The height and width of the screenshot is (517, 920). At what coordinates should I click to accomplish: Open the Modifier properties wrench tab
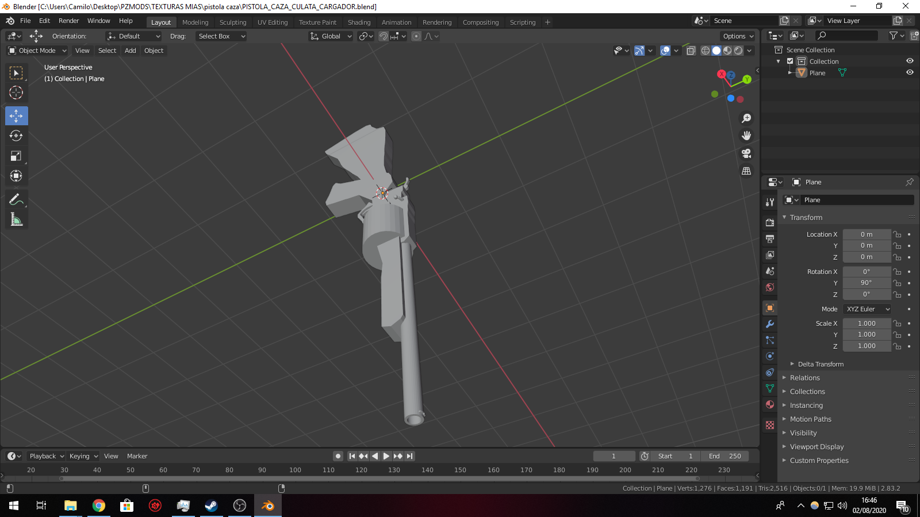coord(770,324)
